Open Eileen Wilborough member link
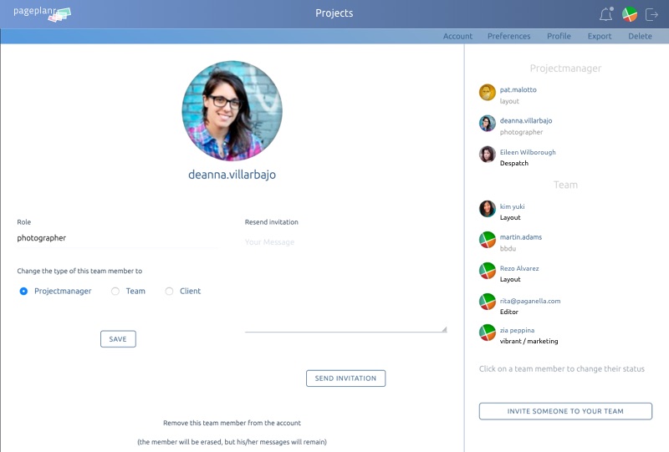The height and width of the screenshot is (452, 669). (528, 152)
